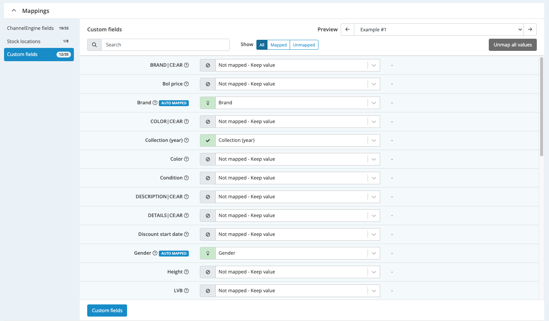Click help icon next to BRAND|CE:AR
Viewport: 549px width, 321px height.
click(187, 65)
